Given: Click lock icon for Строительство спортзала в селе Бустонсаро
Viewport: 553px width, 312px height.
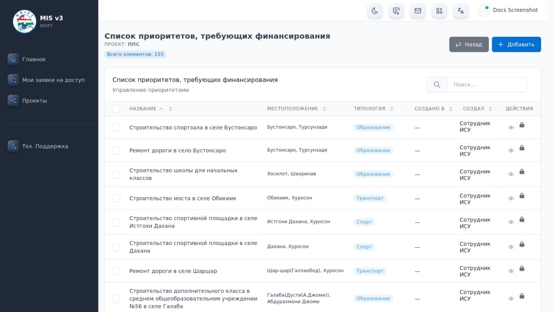Looking at the screenshot, I should [522, 125].
